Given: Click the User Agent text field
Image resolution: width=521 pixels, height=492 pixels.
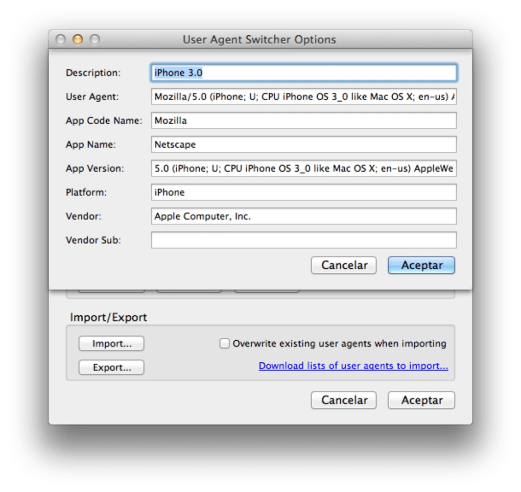Looking at the screenshot, I should coord(304,97).
